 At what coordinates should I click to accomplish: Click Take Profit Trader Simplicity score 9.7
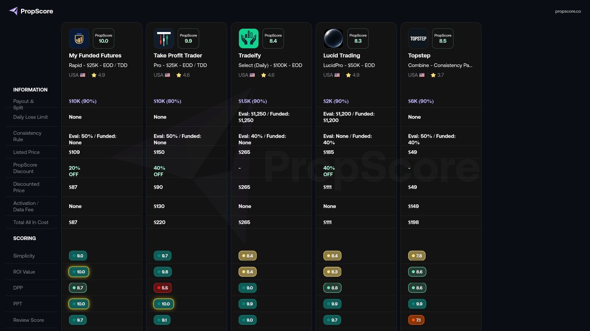163,256
